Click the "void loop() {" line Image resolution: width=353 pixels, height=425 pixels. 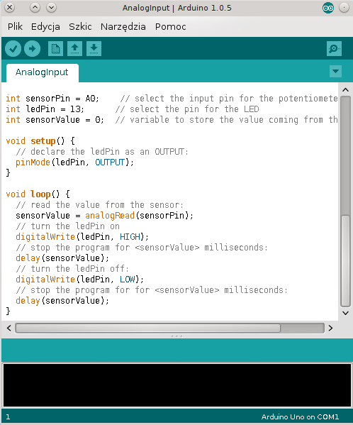click(x=38, y=194)
